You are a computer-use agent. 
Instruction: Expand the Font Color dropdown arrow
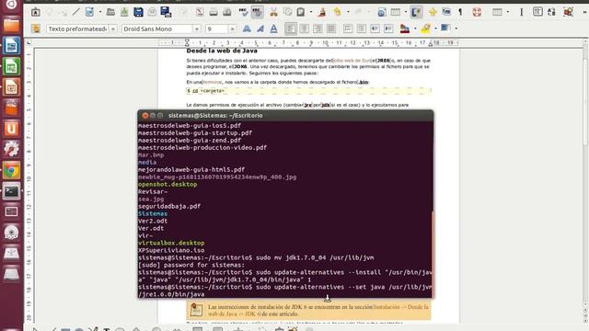tap(415, 29)
